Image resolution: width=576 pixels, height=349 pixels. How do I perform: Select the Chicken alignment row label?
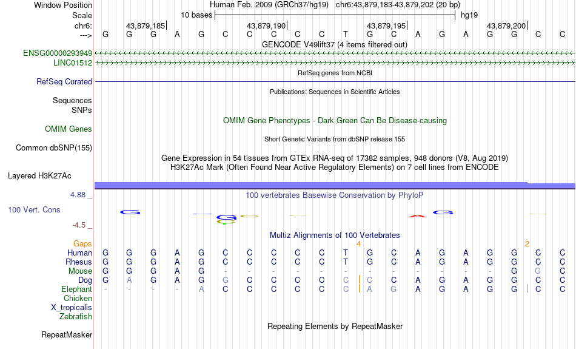[78, 298]
